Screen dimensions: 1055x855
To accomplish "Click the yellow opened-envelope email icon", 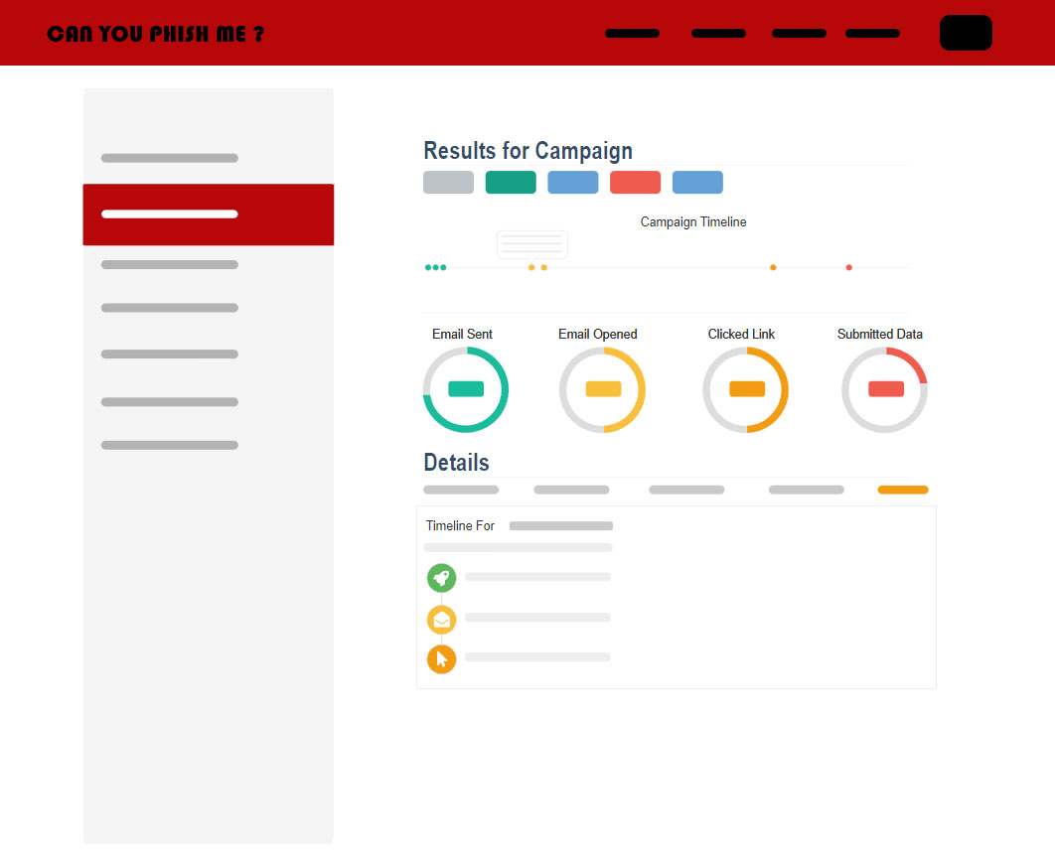I will click(441, 619).
